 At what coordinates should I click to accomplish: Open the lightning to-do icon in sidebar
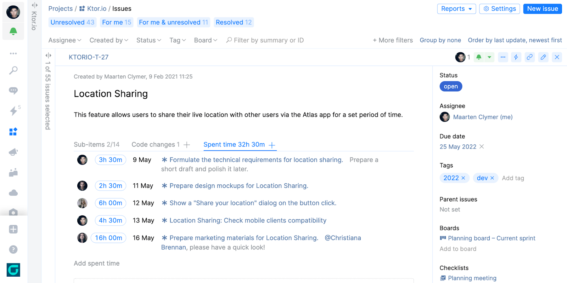pos(13,111)
